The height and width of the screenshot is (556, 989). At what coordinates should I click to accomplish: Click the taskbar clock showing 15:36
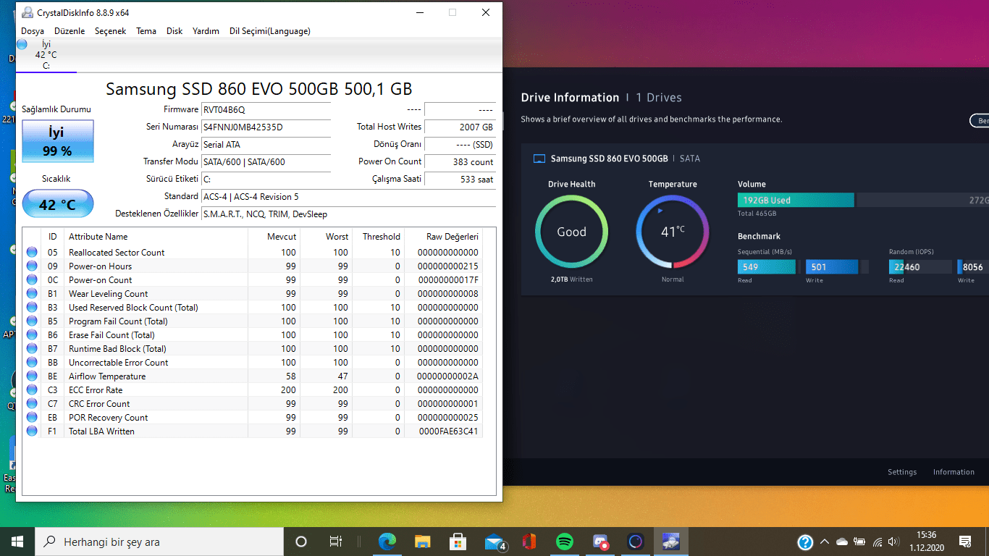[x=927, y=535]
